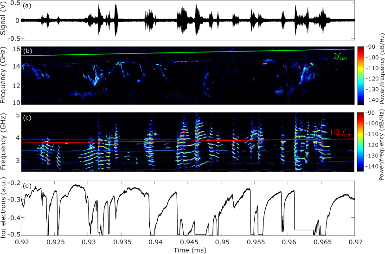Select panel (b) Frequency (GHz) axis label

3,75
